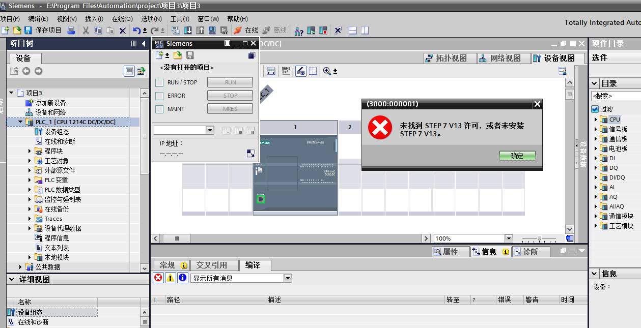
Task: Click the MRES button in PLCSIM
Action: pyautogui.click(x=230, y=109)
